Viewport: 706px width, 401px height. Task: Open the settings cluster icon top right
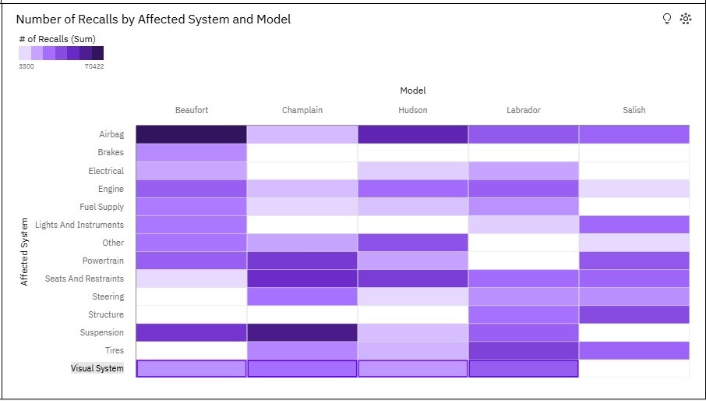coord(686,19)
